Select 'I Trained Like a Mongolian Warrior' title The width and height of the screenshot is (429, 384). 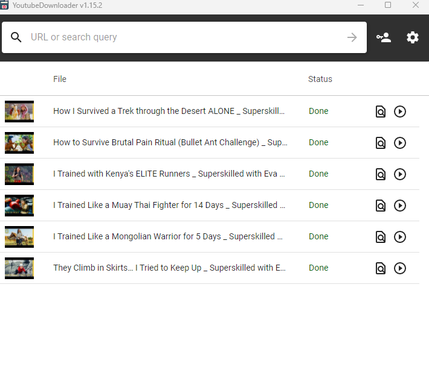(x=168, y=237)
